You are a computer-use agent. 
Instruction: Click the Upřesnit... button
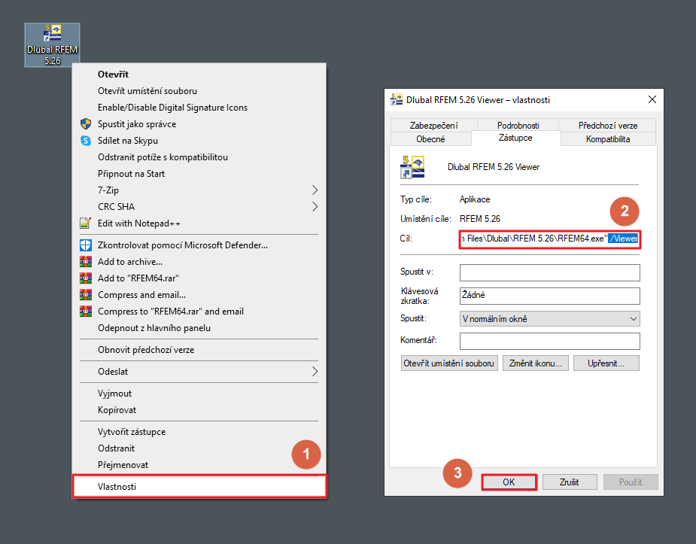(x=606, y=363)
